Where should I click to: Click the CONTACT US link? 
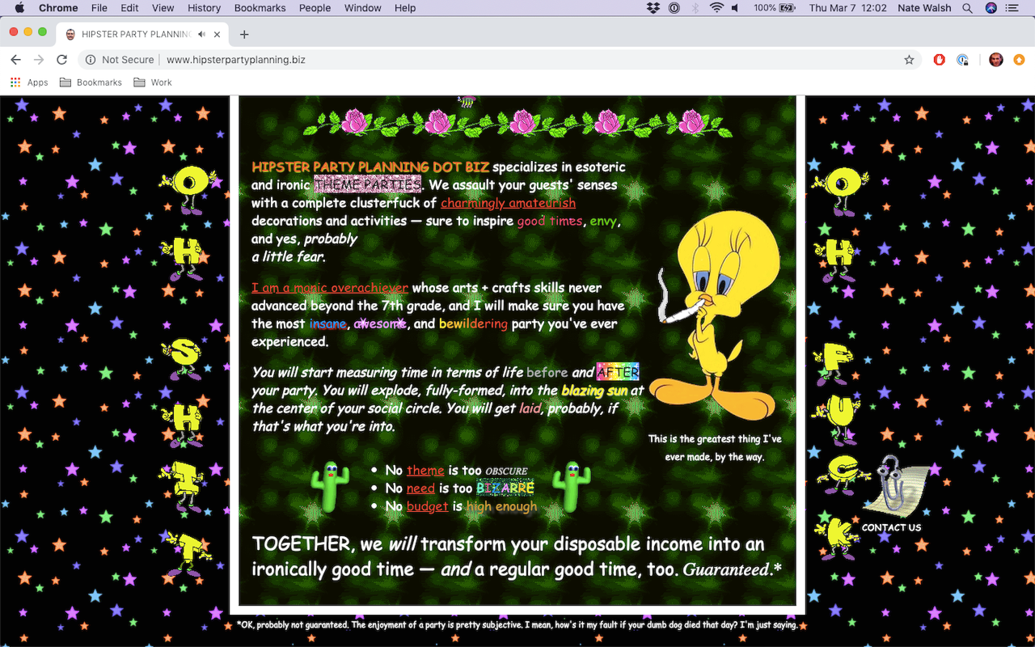click(891, 527)
